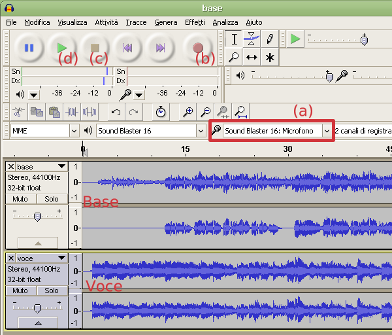Click the Undo arrow icon
The height and width of the screenshot is (335, 392).
point(116,112)
